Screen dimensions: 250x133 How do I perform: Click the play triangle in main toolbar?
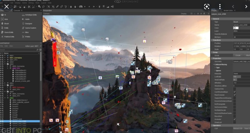coord(85,7)
